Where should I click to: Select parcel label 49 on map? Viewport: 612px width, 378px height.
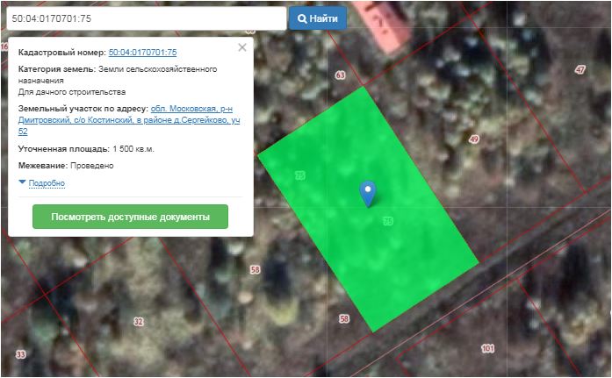474,139
